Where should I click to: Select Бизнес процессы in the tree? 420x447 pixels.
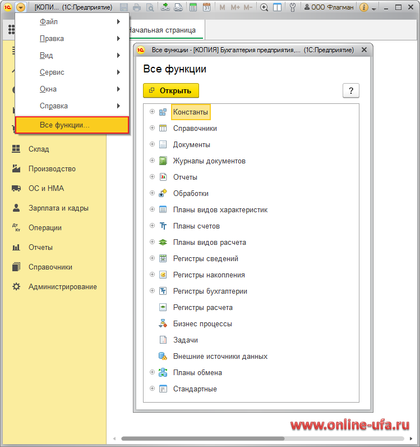coord(202,324)
